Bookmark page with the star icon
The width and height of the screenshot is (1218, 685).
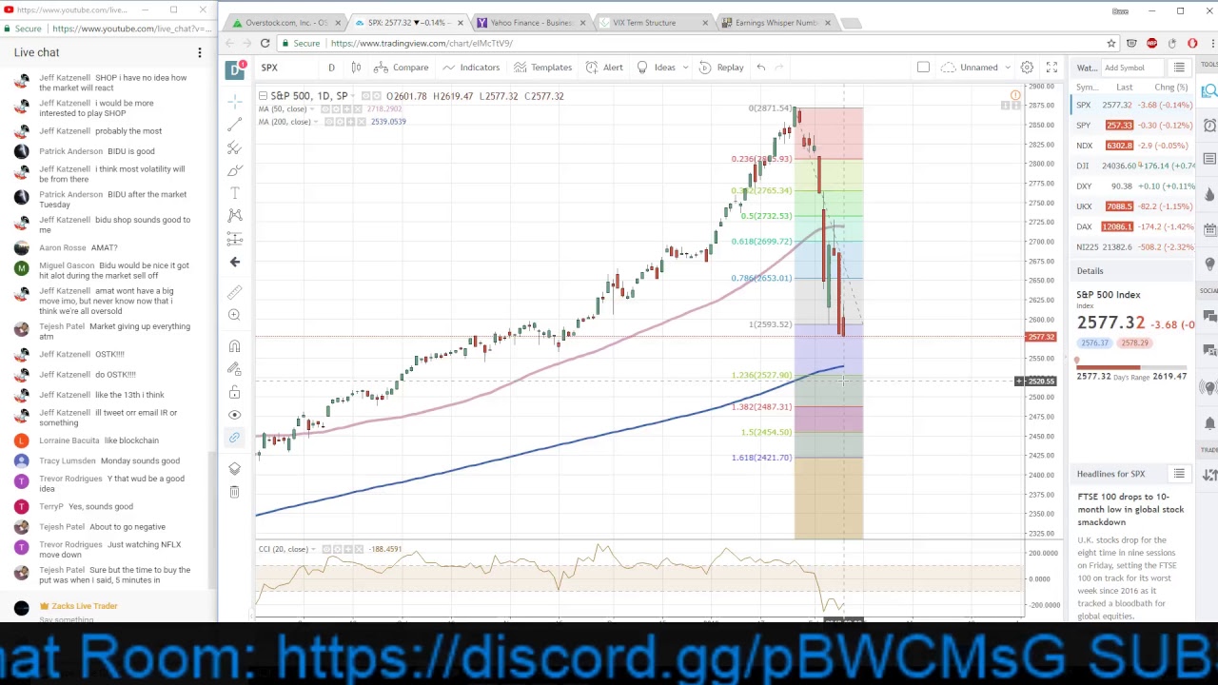click(x=1110, y=43)
